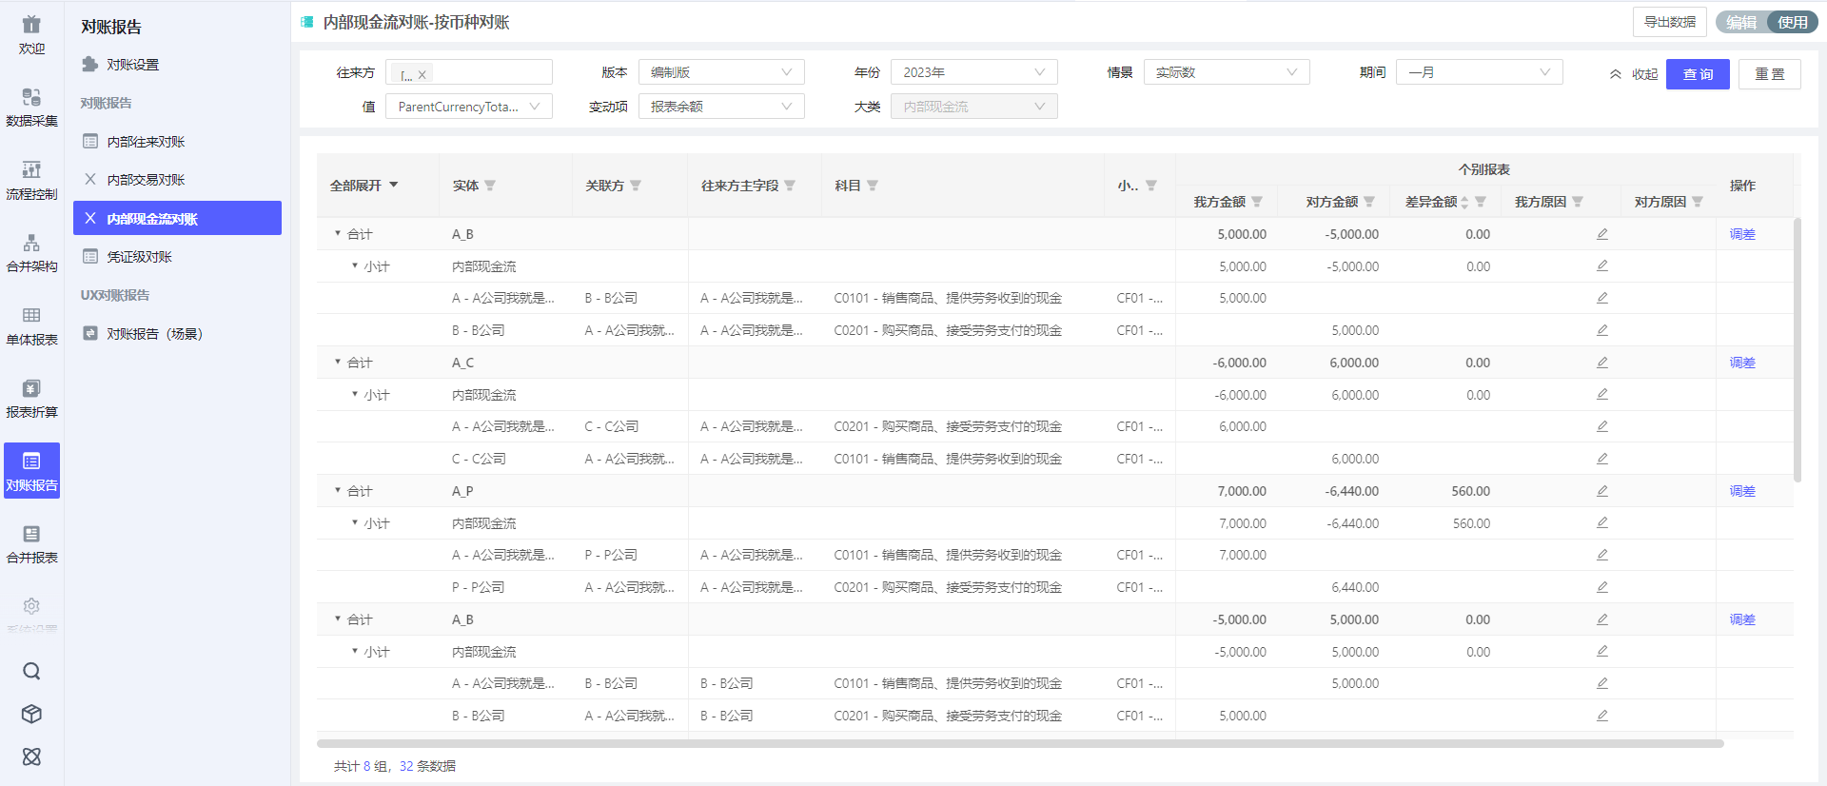Click 调差 link on the A_P row
This screenshot has width=1827, height=786.
coord(1742,491)
